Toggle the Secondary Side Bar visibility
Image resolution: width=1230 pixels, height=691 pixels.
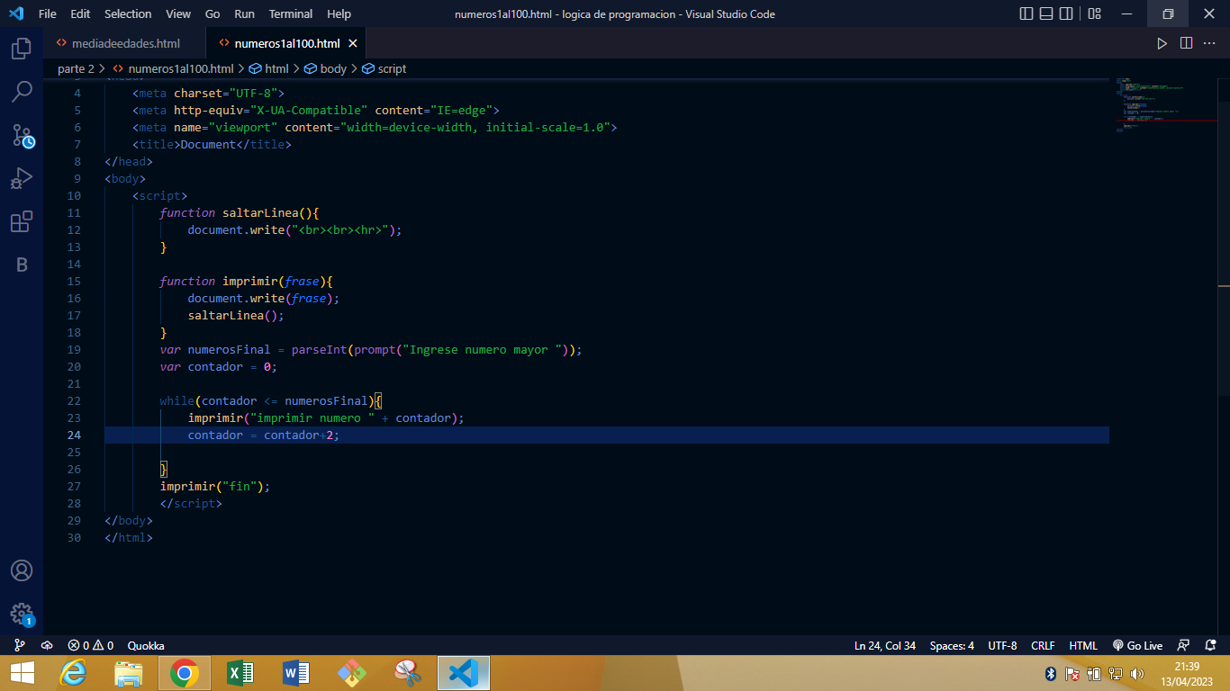click(x=1066, y=13)
